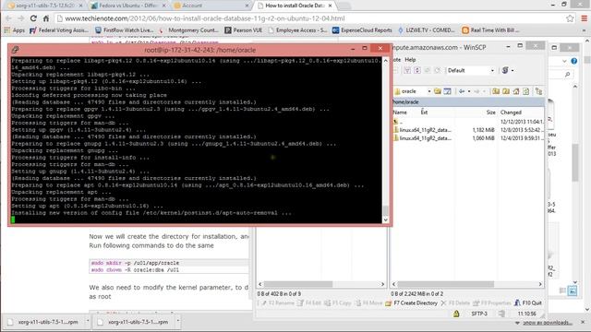Open menu arrow on first xorg download
This screenshot has height=332, width=591.
pos(88,322)
